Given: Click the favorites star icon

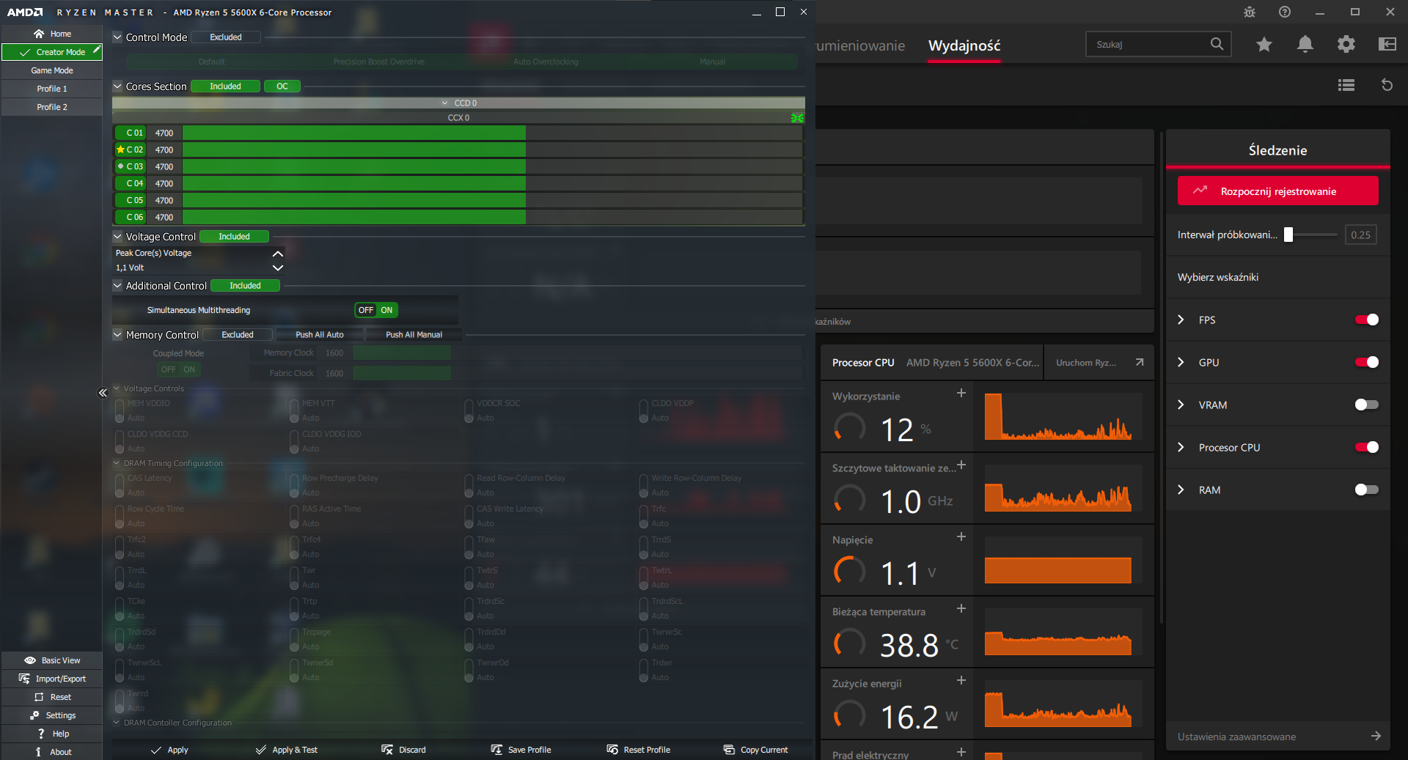Looking at the screenshot, I should coord(1264,45).
